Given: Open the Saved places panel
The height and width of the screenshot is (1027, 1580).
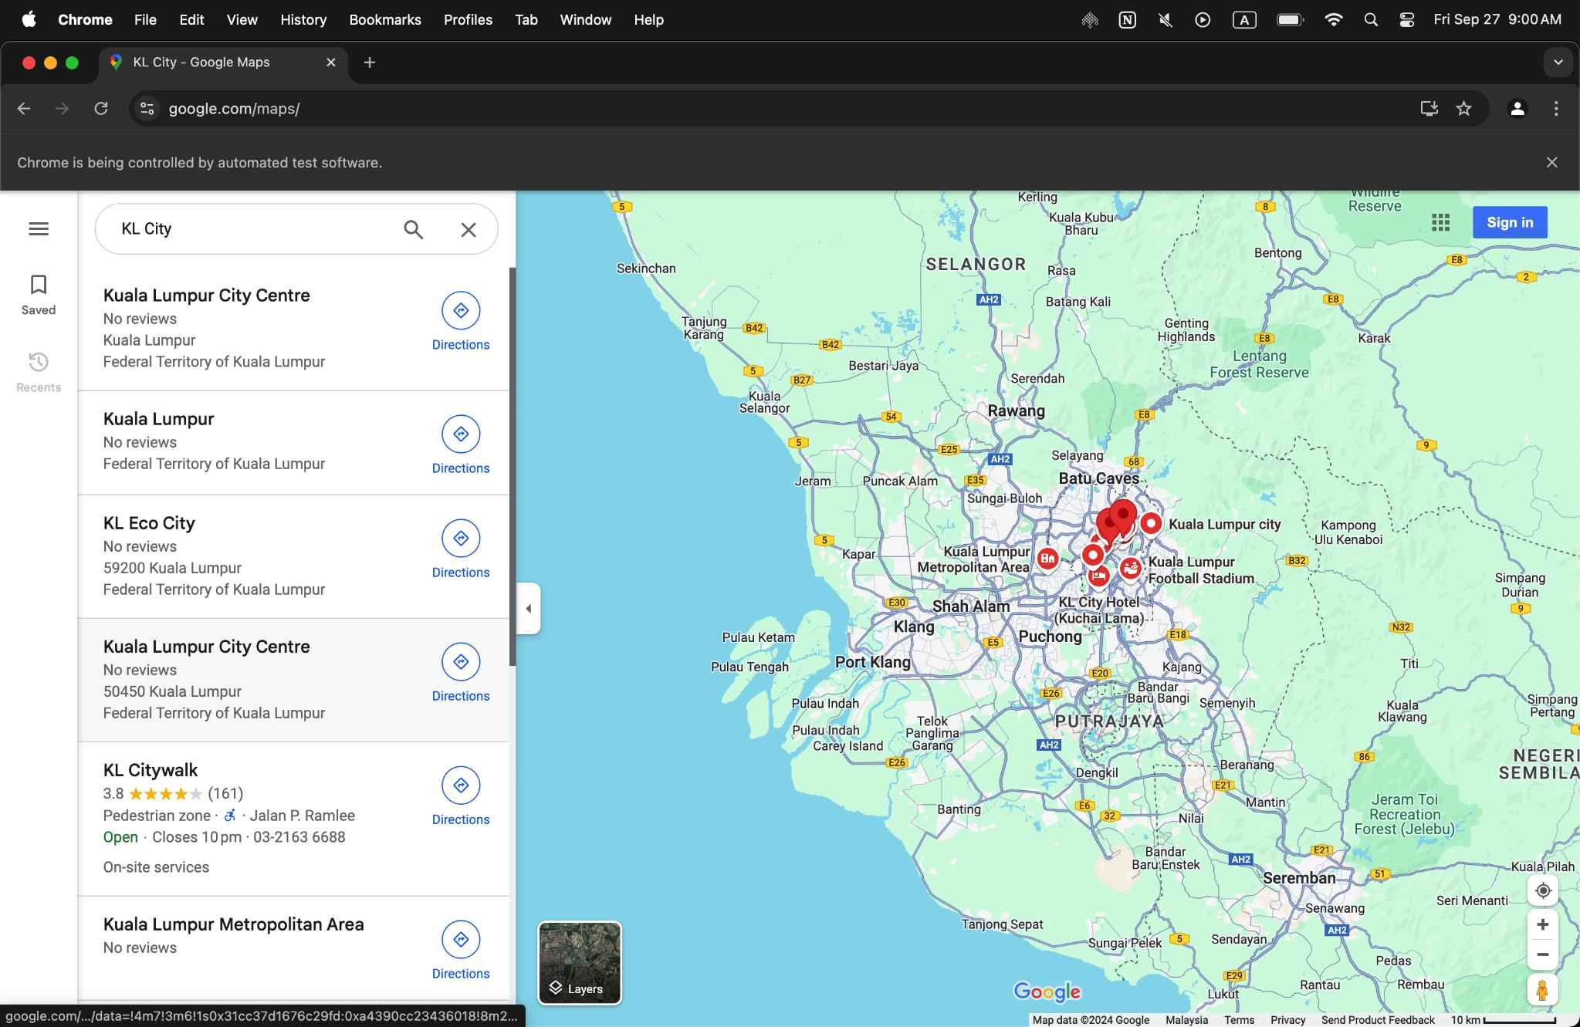Looking at the screenshot, I should [x=39, y=296].
